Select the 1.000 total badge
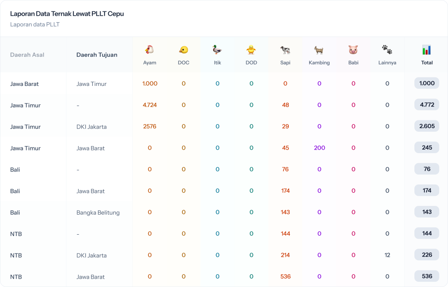The image size is (448, 287). pos(427,83)
